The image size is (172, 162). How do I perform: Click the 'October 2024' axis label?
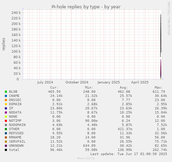coord(77,82)
